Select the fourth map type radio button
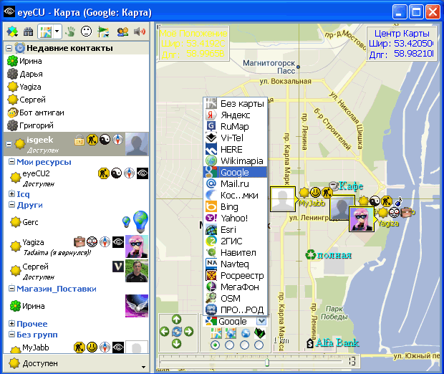Screen dimensions: 444x374 (x=260, y=345)
